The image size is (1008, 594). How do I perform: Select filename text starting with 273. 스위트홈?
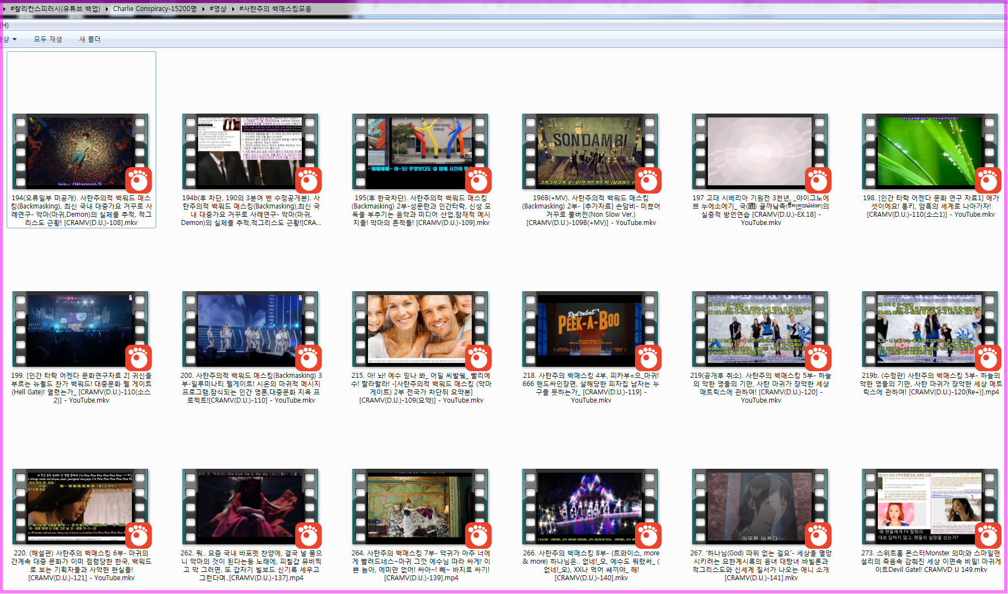point(931,561)
